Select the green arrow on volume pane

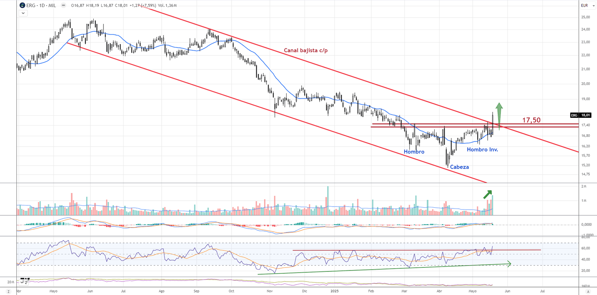tap(487, 194)
